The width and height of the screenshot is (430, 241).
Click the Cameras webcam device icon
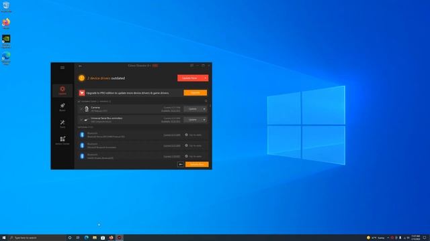[x=87, y=109]
